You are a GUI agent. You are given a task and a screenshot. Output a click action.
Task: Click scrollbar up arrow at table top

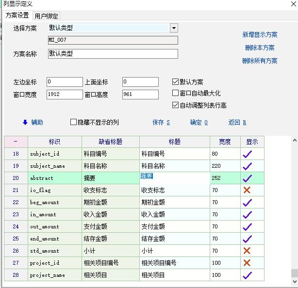click(x=294, y=141)
